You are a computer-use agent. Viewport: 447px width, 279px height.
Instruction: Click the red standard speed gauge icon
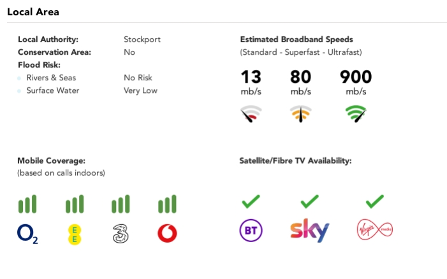pyautogui.click(x=251, y=115)
